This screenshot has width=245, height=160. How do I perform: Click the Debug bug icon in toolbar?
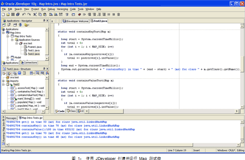tap(79, 14)
